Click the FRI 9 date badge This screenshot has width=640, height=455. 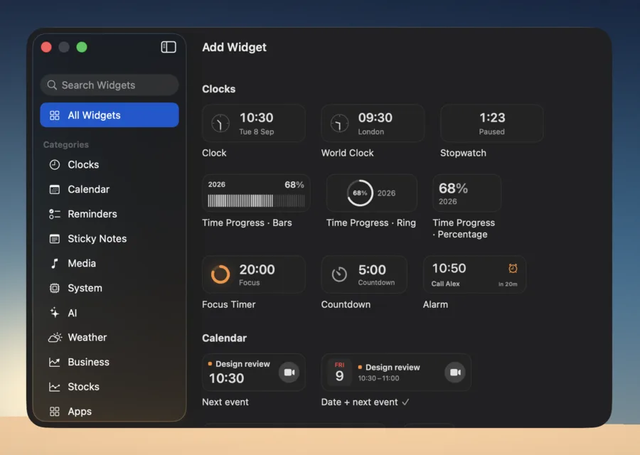(x=340, y=372)
